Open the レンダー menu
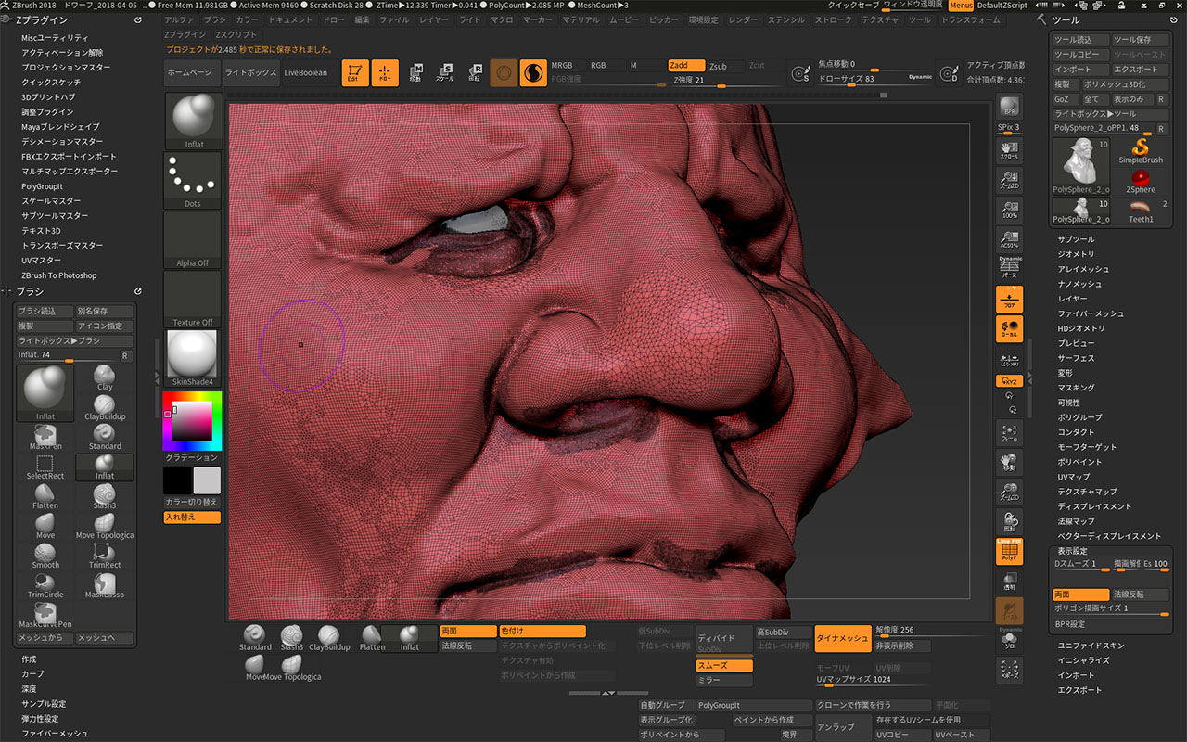This screenshot has height=742, width=1187. [743, 19]
